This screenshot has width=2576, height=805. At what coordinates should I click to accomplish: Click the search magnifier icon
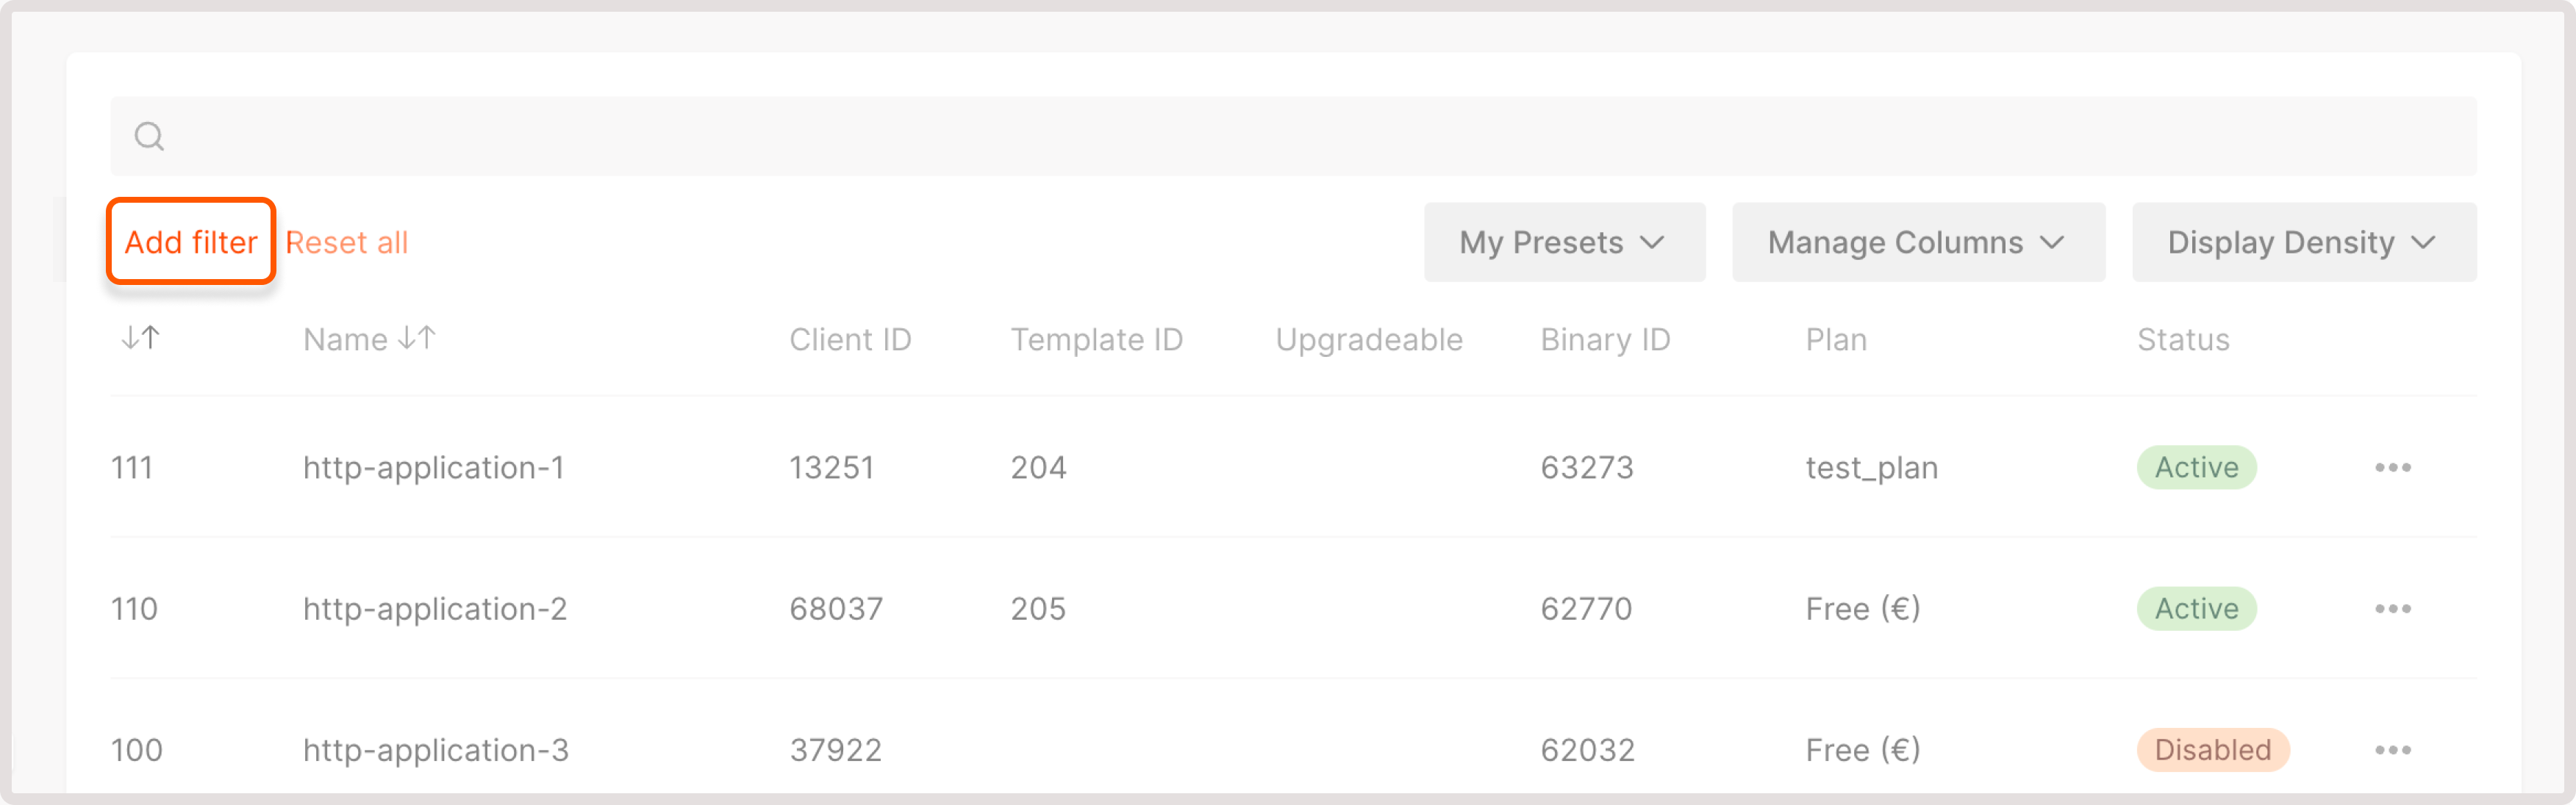pyautogui.click(x=150, y=136)
